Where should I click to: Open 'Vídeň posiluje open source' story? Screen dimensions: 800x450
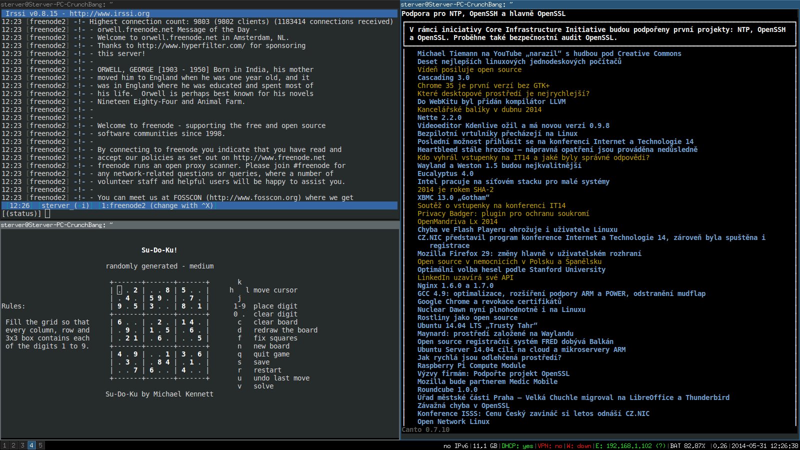click(469, 69)
